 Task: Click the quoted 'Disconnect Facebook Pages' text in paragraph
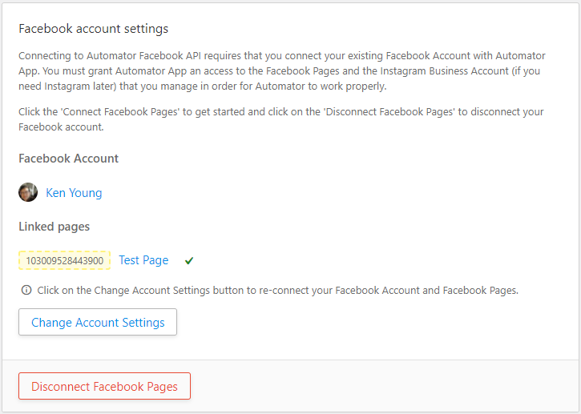tap(389, 112)
